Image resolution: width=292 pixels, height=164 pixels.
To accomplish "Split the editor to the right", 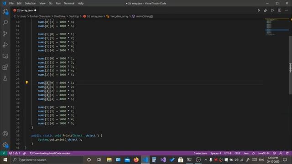I will pyautogui.click(x=280, y=10).
